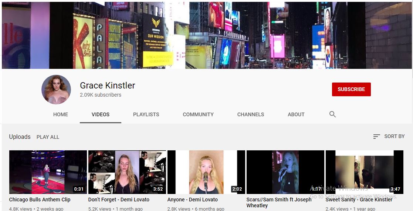Go to the Community tab
This screenshot has height=211, width=413.
(x=198, y=114)
